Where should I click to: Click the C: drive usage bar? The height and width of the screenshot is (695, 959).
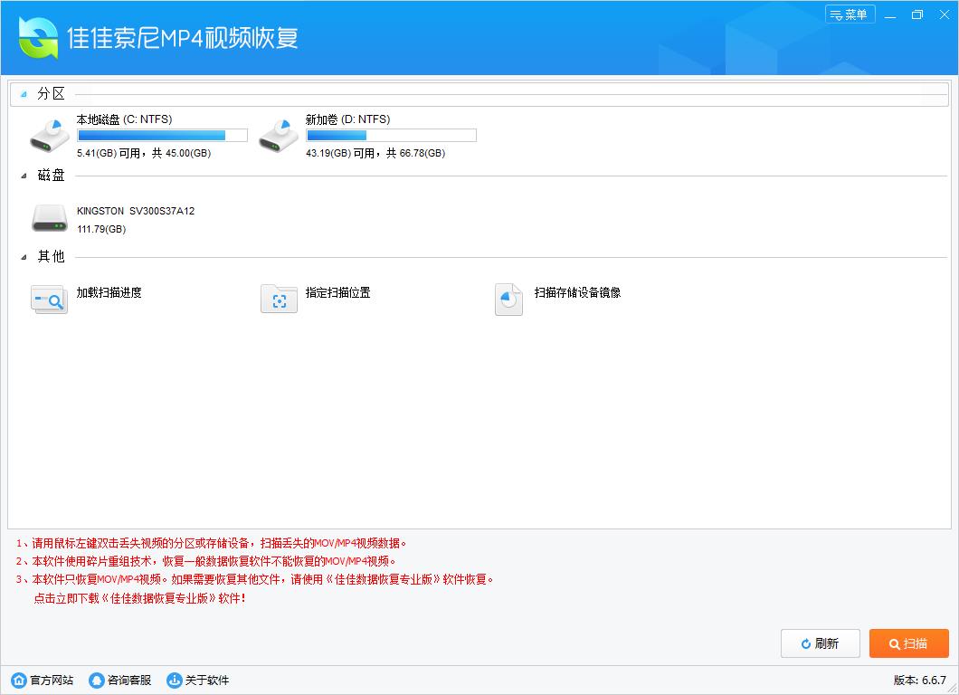tap(162, 136)
